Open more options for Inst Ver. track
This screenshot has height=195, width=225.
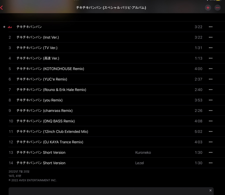(210, 37)
